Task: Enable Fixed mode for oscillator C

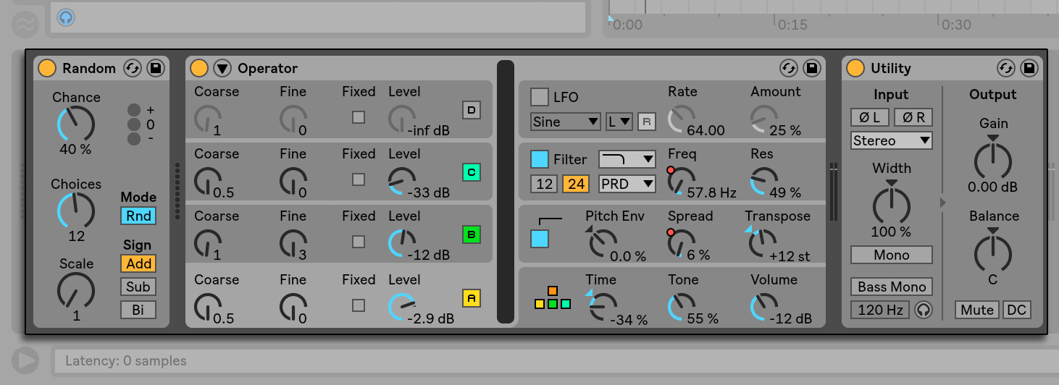Action: tap(359, 179)
